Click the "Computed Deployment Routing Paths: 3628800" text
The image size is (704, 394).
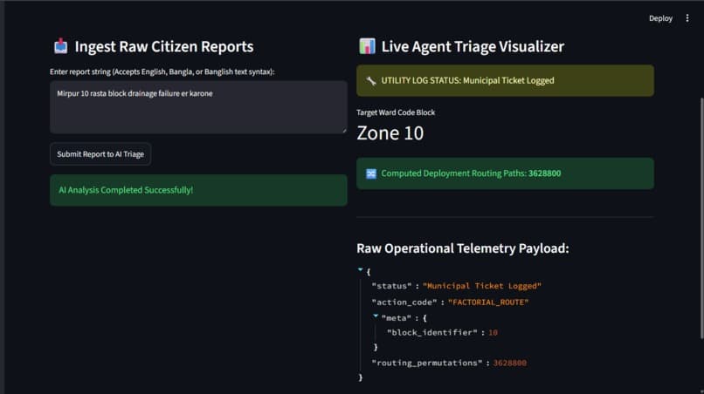(471, 173)
